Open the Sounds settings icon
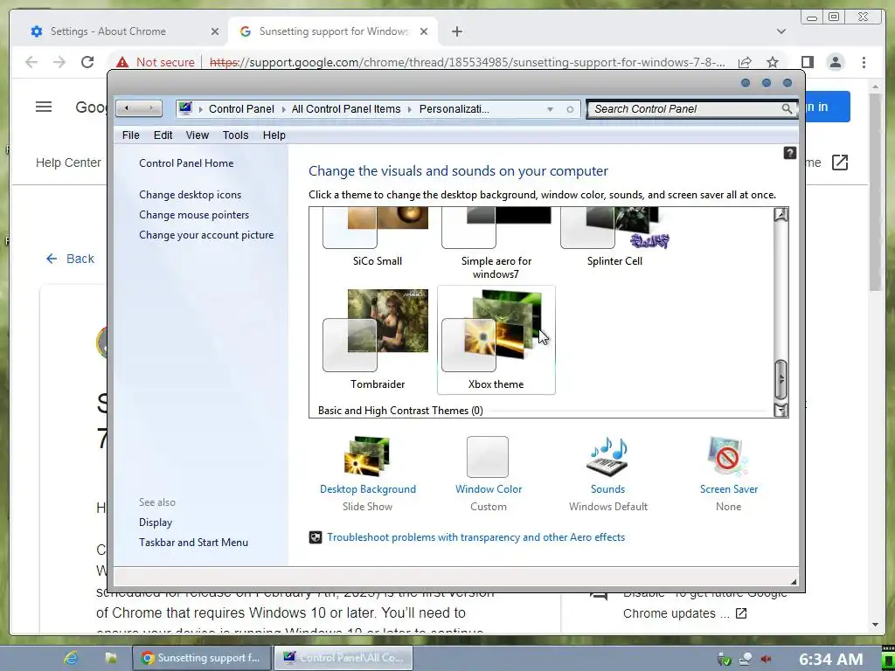 click(607, 456)
